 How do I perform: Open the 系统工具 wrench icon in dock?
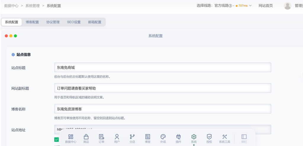pos(225,139)
